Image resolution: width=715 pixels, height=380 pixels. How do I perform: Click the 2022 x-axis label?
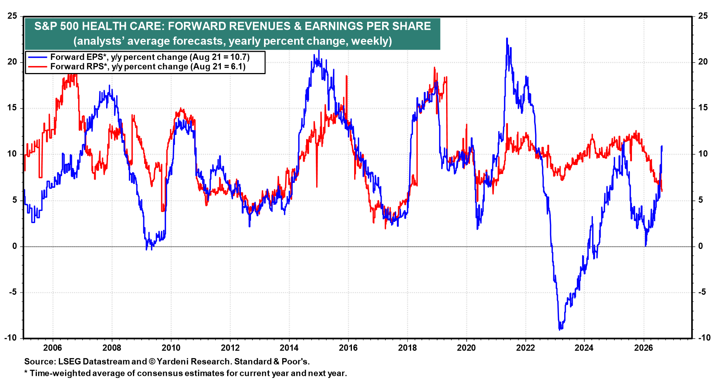[525, 348]
